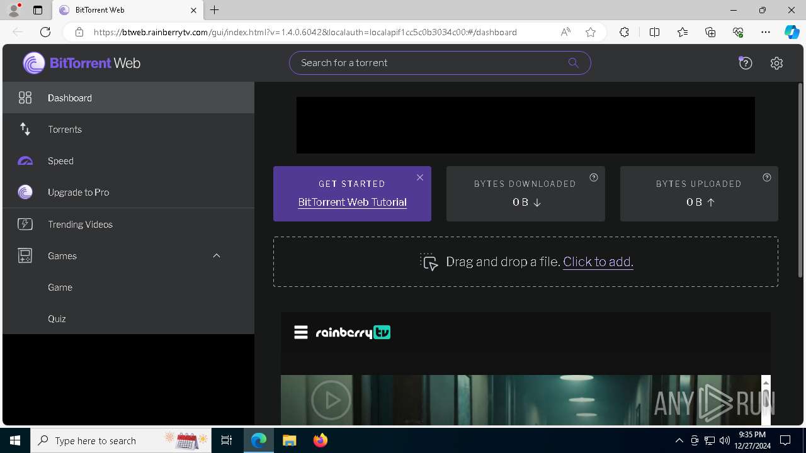
Task: Click the Trending Videos icon
Action: tap(25, 224)
